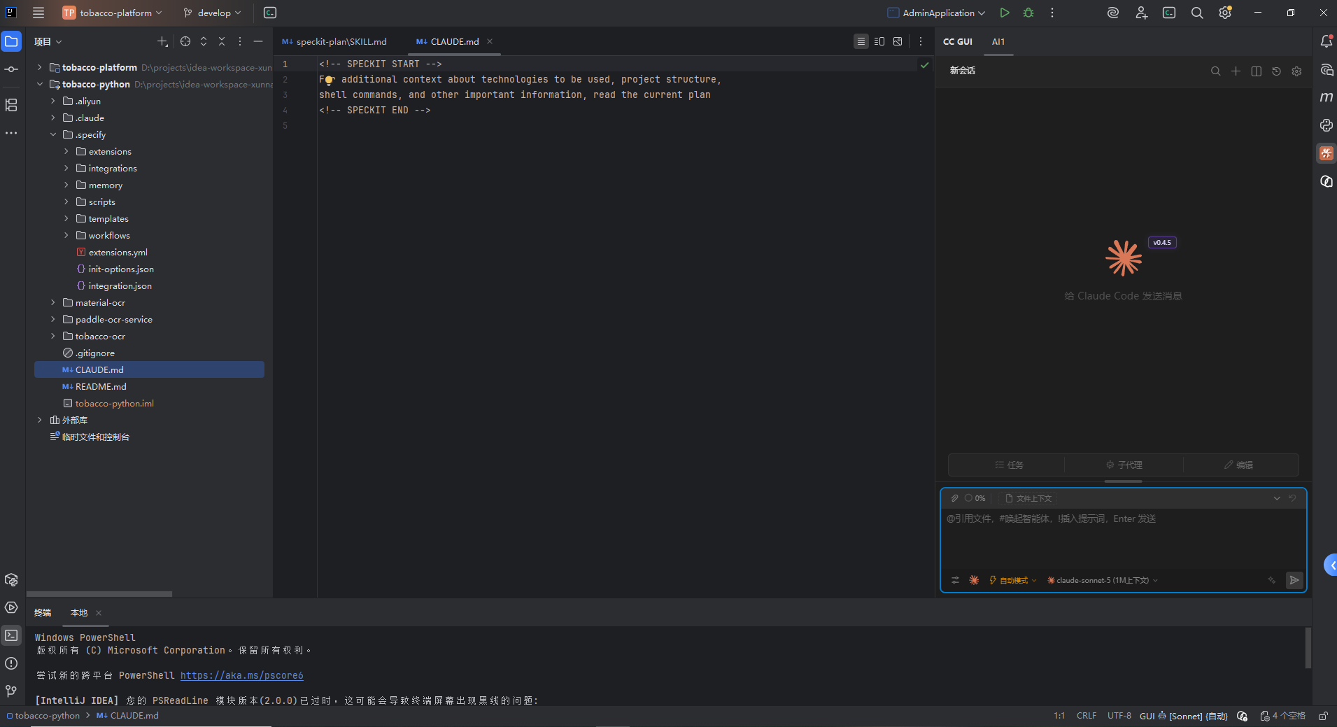Select the CLAUDE.md editor tab

[448, 41]
